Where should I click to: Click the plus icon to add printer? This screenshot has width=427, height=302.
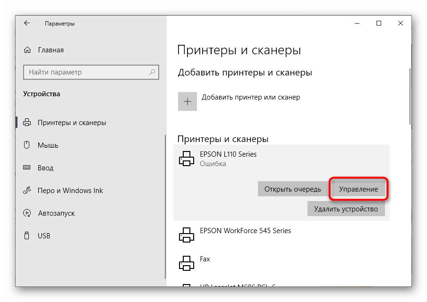pos(187,101)
